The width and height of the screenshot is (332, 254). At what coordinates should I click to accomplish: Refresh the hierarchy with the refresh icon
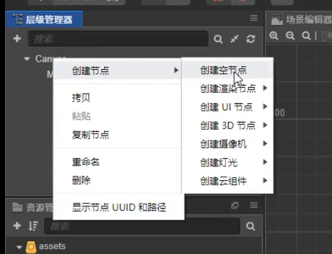coord(251,39)
